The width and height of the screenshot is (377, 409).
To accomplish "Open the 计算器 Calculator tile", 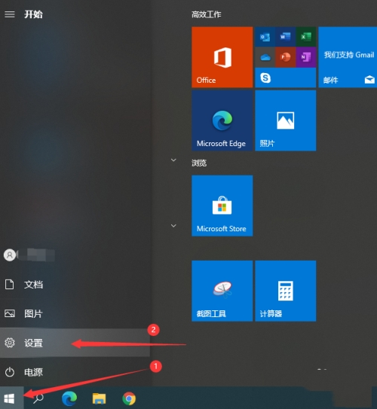I will [285, 291].
